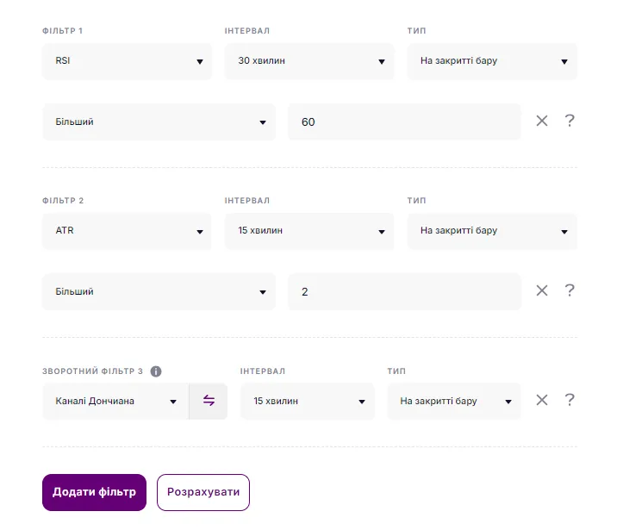Select the Каналі Дончиана indicator dropdown
The image size is (617, 530).
[115, 402]
